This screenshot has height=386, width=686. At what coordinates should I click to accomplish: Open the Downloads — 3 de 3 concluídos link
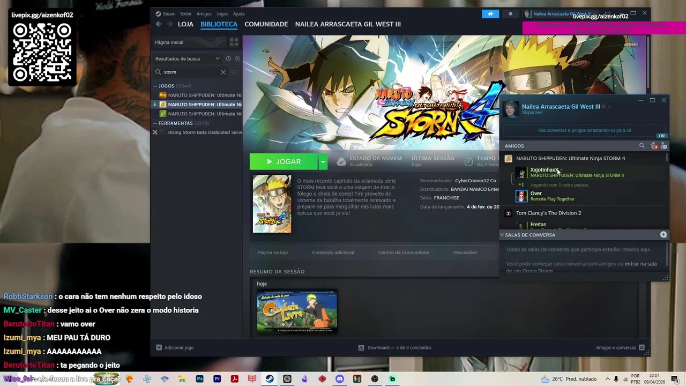pyautogui.click(x=399, y=347)
